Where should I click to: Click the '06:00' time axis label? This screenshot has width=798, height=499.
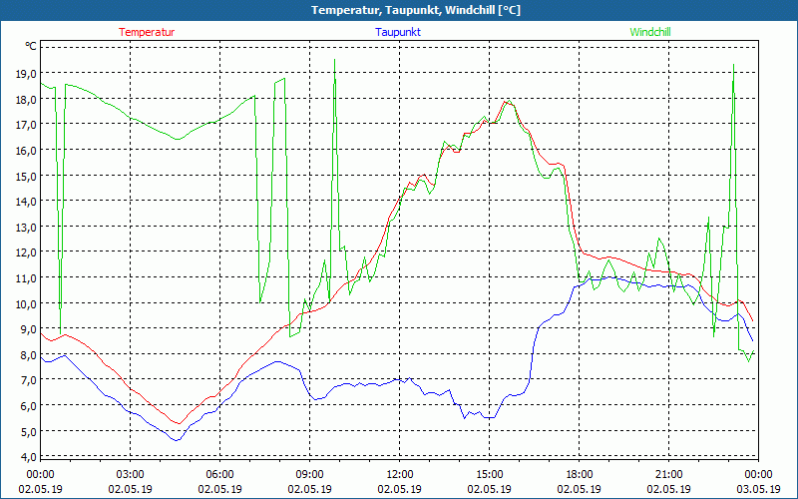point(219,475)
